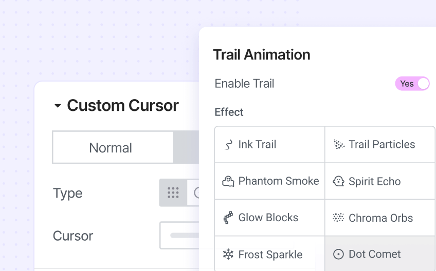Click the Frost Sparkle snowflake icon
This screenshot has height=271, width=436.
(x=228, y=254)
